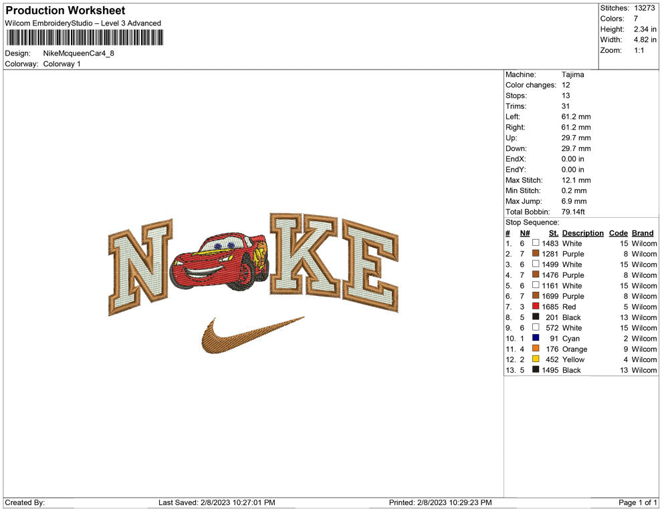The image size is (662, 509).
Task: Click the '1281 Purple' row text
Action: pyautogui.click(x=563, y=254)
